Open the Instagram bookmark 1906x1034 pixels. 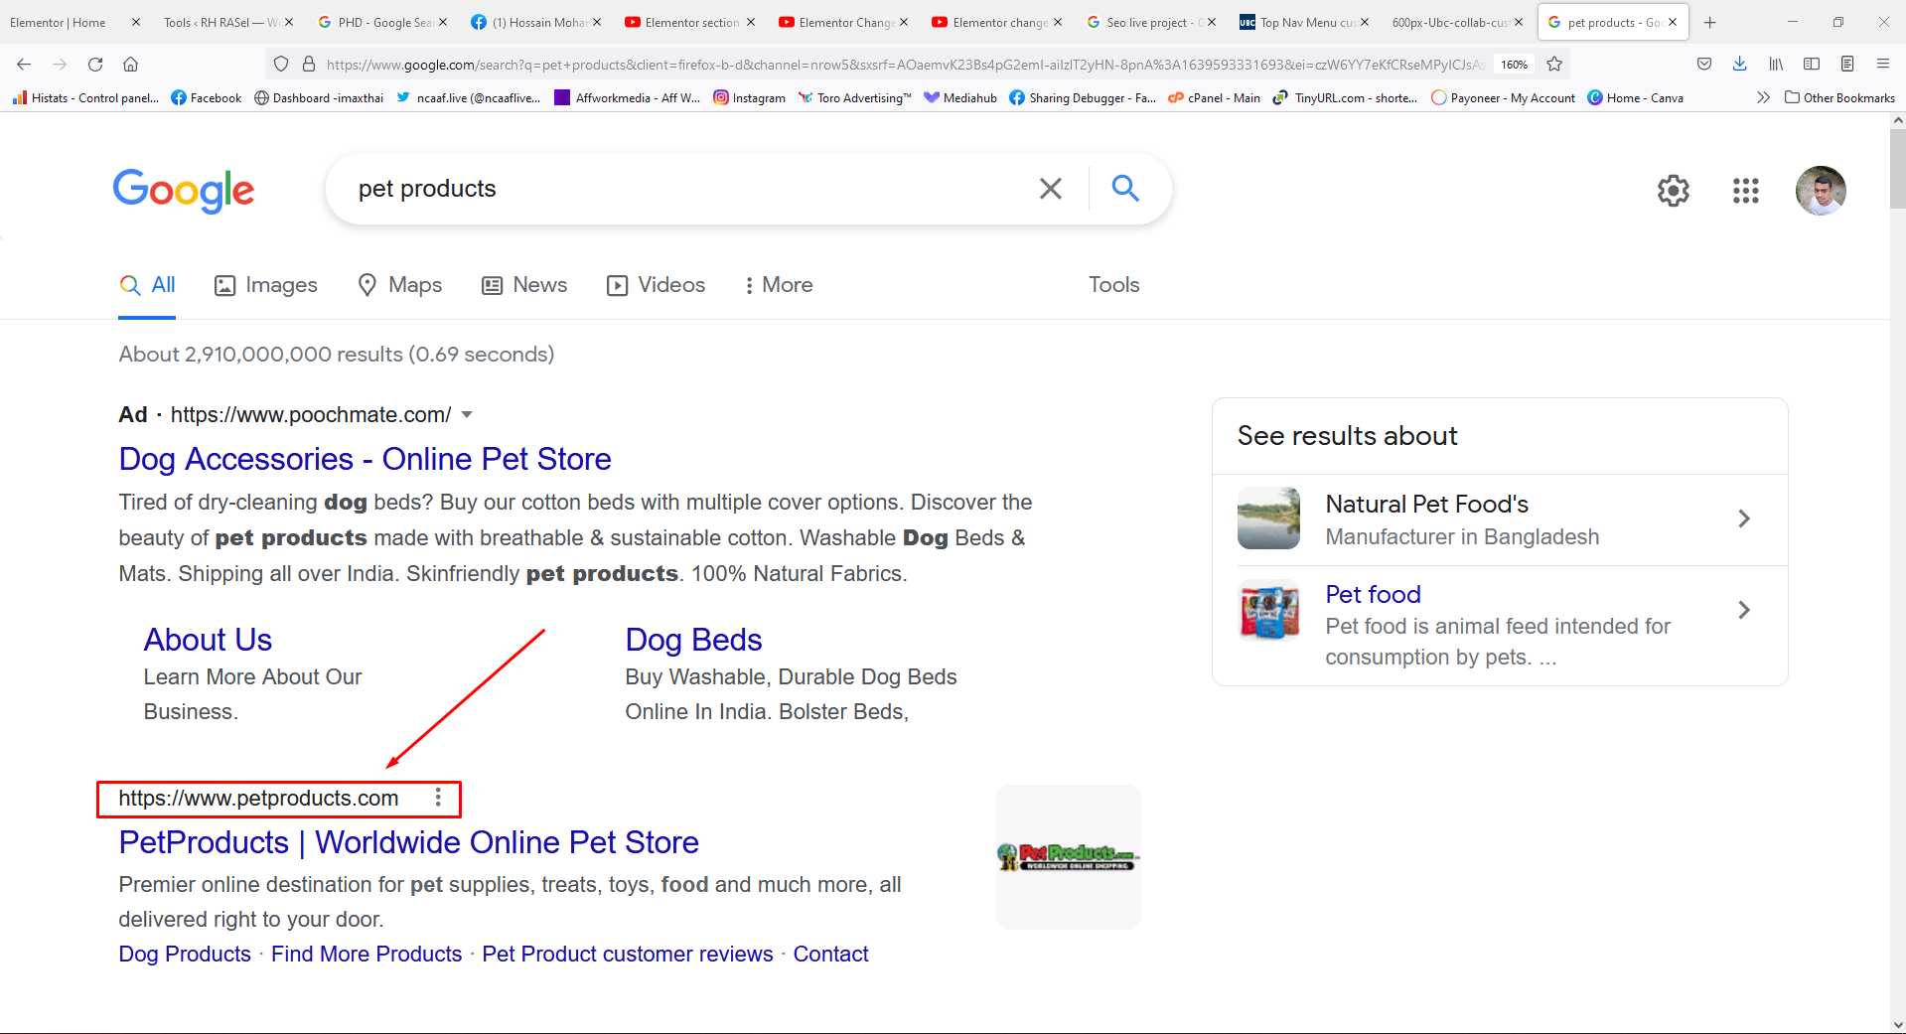point(750,97)
